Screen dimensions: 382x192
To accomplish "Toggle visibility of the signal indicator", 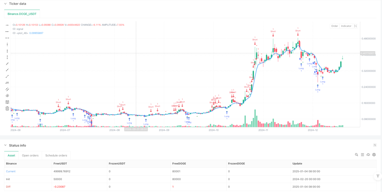I will point(14,29).
